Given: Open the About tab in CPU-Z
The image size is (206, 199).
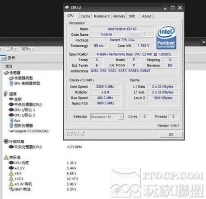Looking at the screenshot, I should pos(147,16).
